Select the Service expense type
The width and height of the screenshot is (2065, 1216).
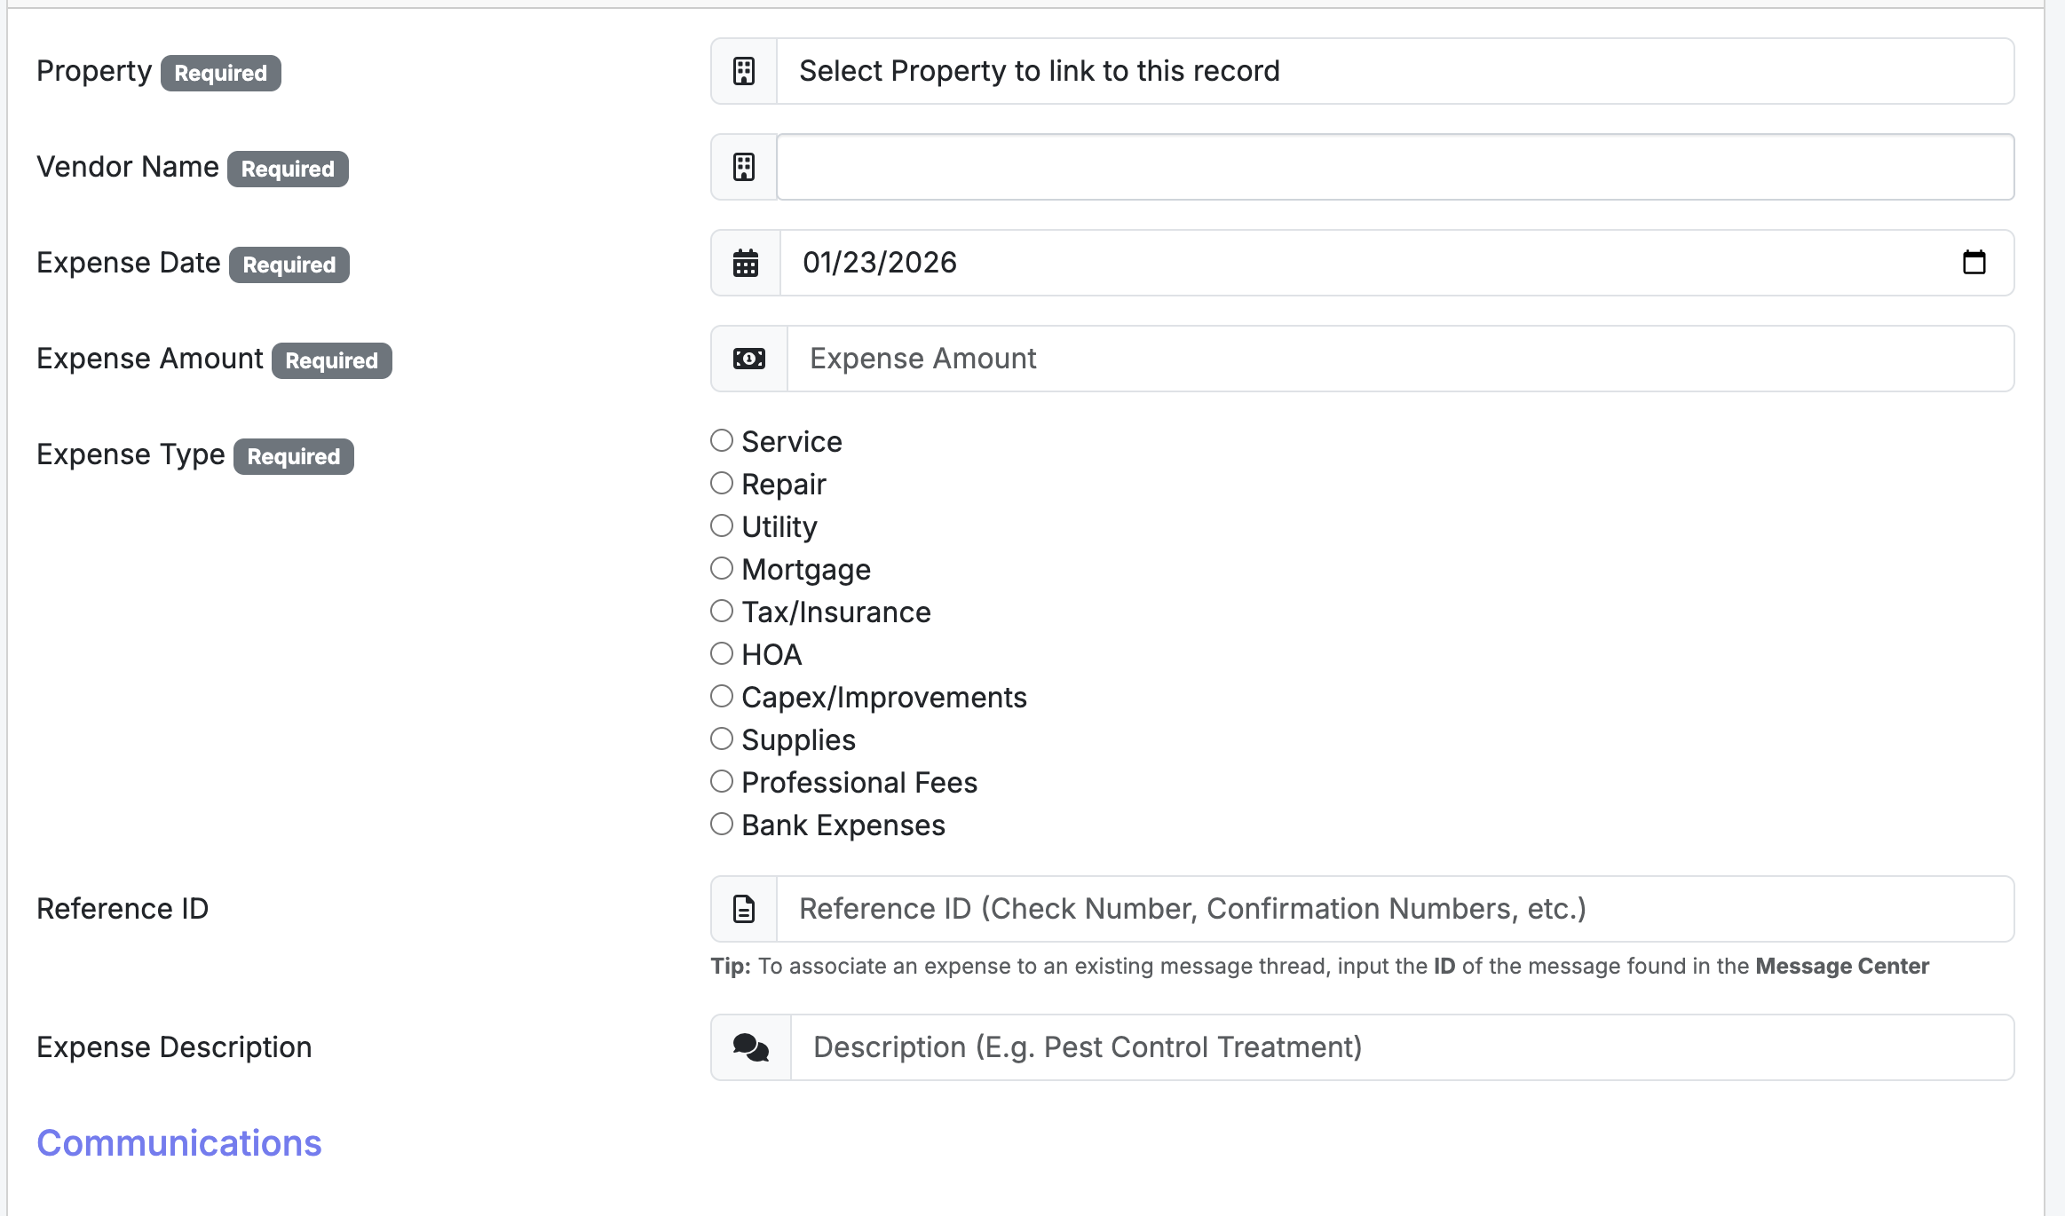click(722, 441)
